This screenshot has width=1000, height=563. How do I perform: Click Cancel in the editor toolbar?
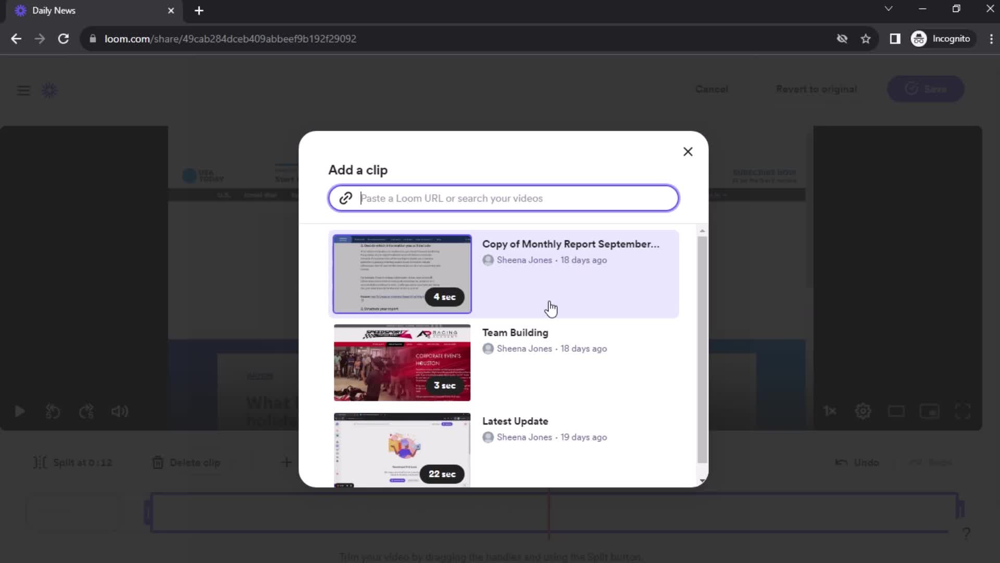[x=711, y=89]
